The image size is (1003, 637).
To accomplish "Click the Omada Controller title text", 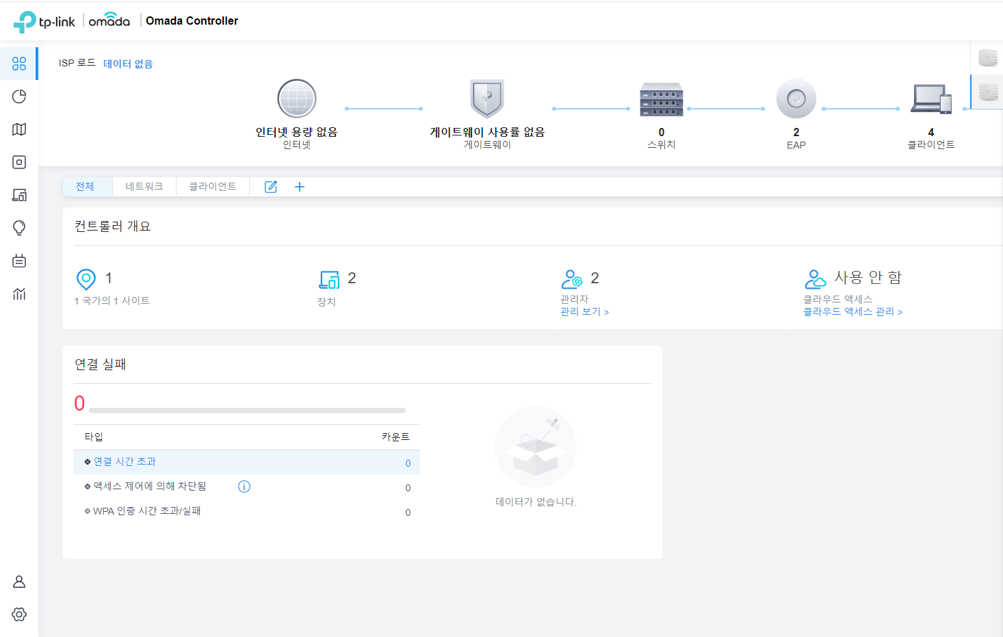I will coord(192,21).
